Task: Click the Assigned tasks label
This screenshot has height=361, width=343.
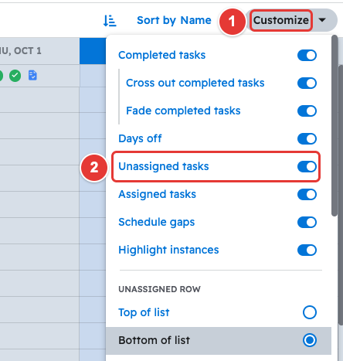Action: 157,194
